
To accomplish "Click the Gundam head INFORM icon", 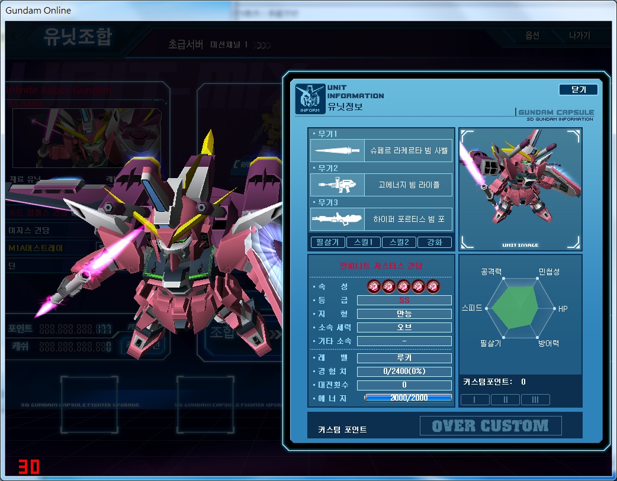I will 310,99.
